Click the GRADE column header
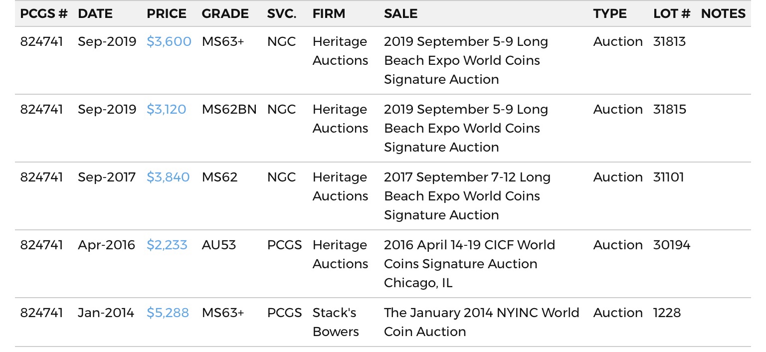The image size is (766, 352). 225,14
